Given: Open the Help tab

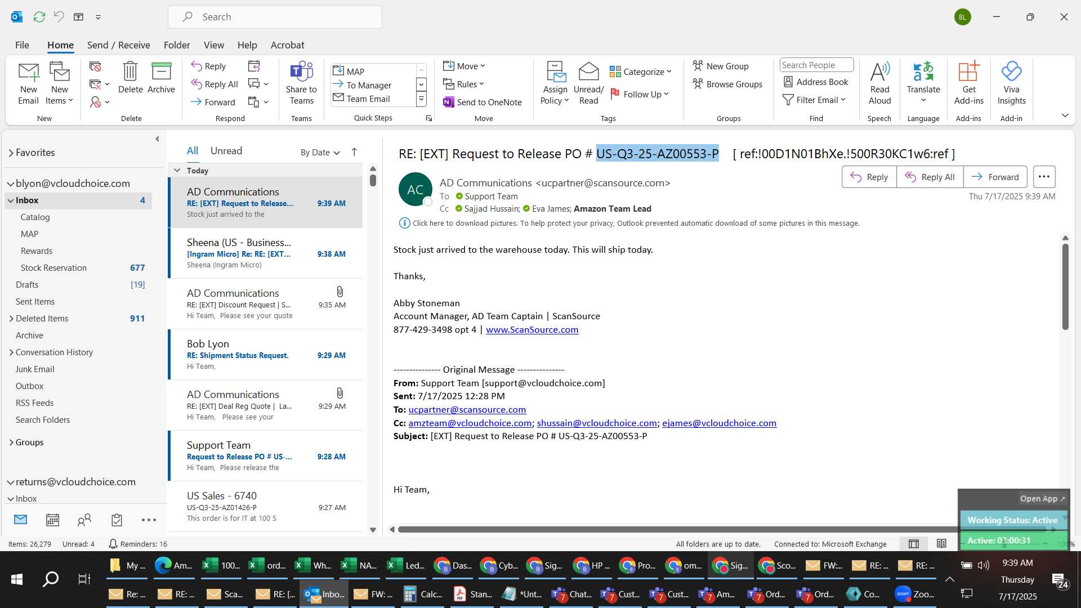Looking at the screenshot, I should point(247,45).
